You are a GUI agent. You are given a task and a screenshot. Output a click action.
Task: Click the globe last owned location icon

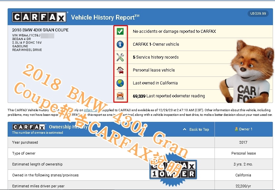point(120,83)
